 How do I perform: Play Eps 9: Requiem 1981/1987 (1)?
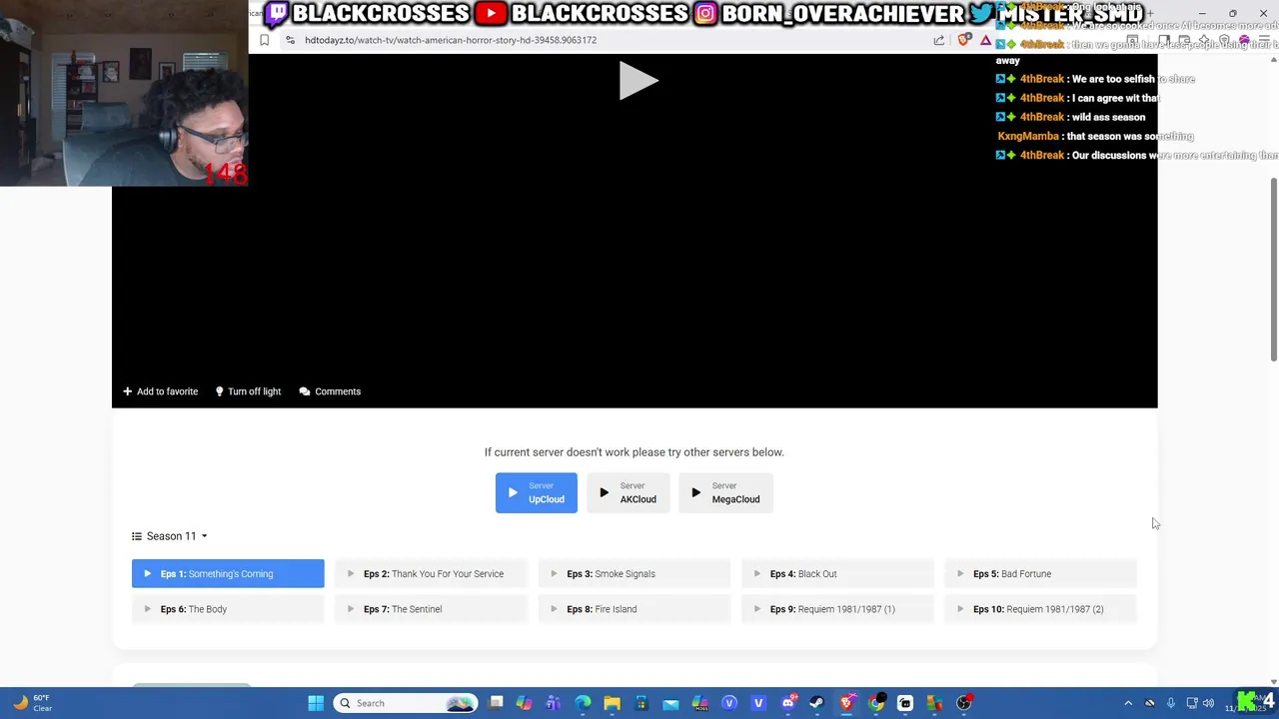837,609
